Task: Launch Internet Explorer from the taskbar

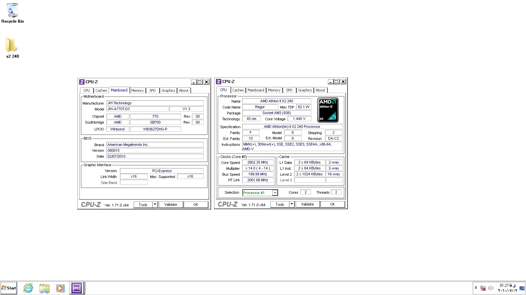Action: [x=28, y=288]
